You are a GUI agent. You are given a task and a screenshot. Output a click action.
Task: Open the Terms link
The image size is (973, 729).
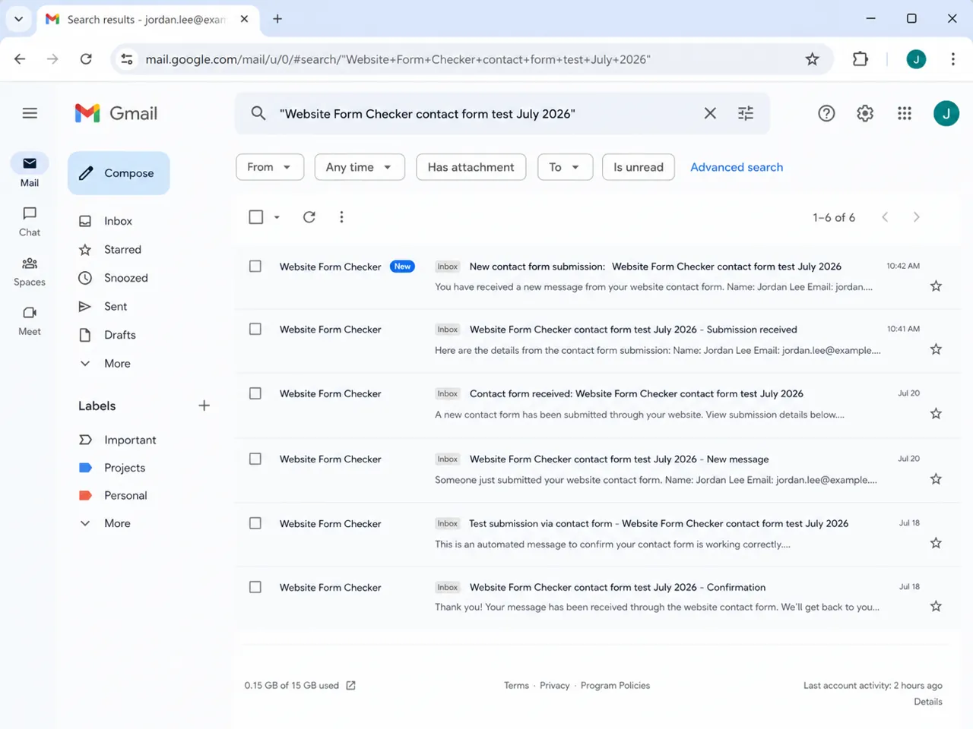516,685
